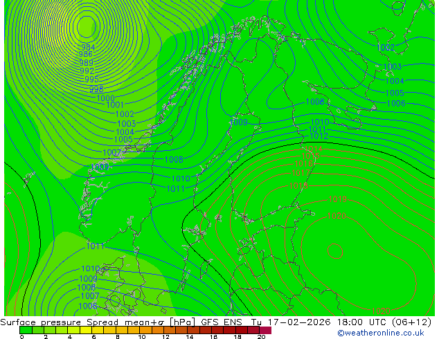Click the 986 isobar label

click(86, 54)
